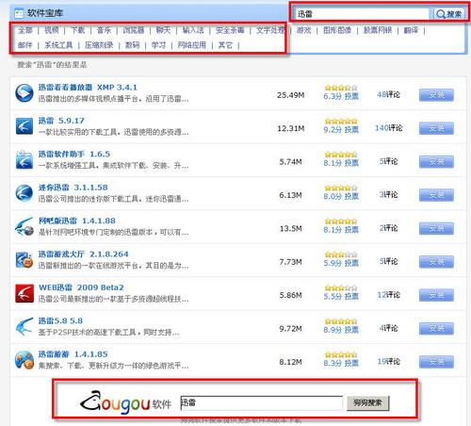Click the 迅雷5.8 hummingbird icon
This screenshot has width=471, height=426.
(x=24, y=326)
